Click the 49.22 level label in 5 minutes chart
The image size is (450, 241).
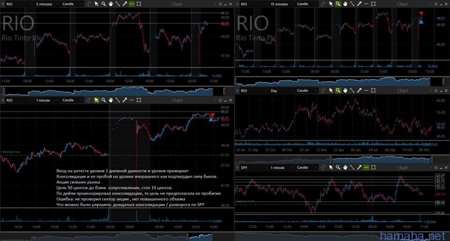coord(225,13)
